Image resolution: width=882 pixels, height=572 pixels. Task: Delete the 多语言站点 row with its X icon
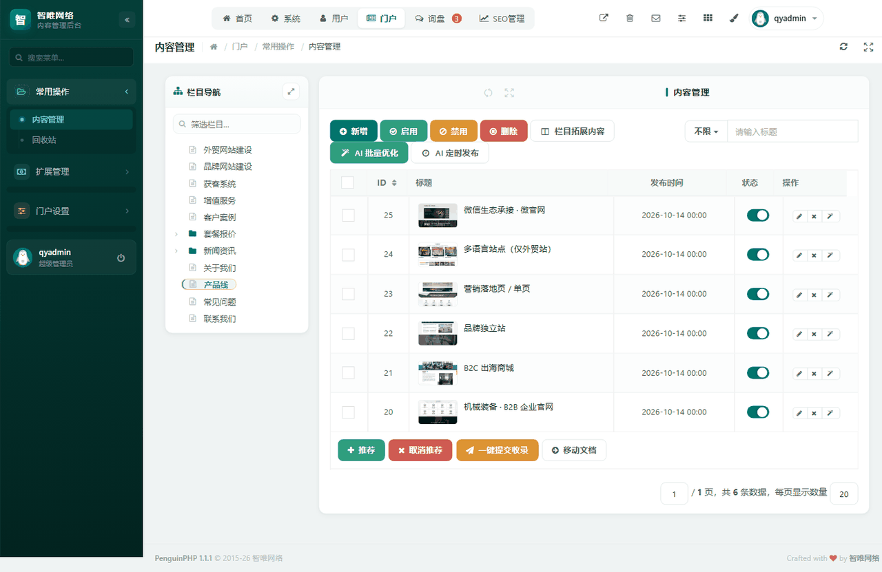coord(814,255)
